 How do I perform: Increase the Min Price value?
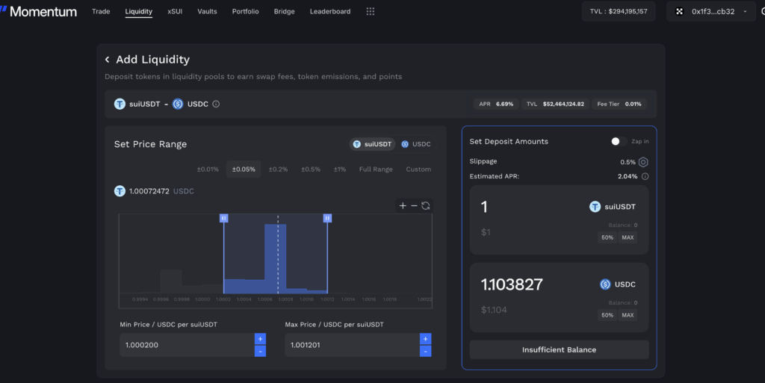tap(260, 339)
